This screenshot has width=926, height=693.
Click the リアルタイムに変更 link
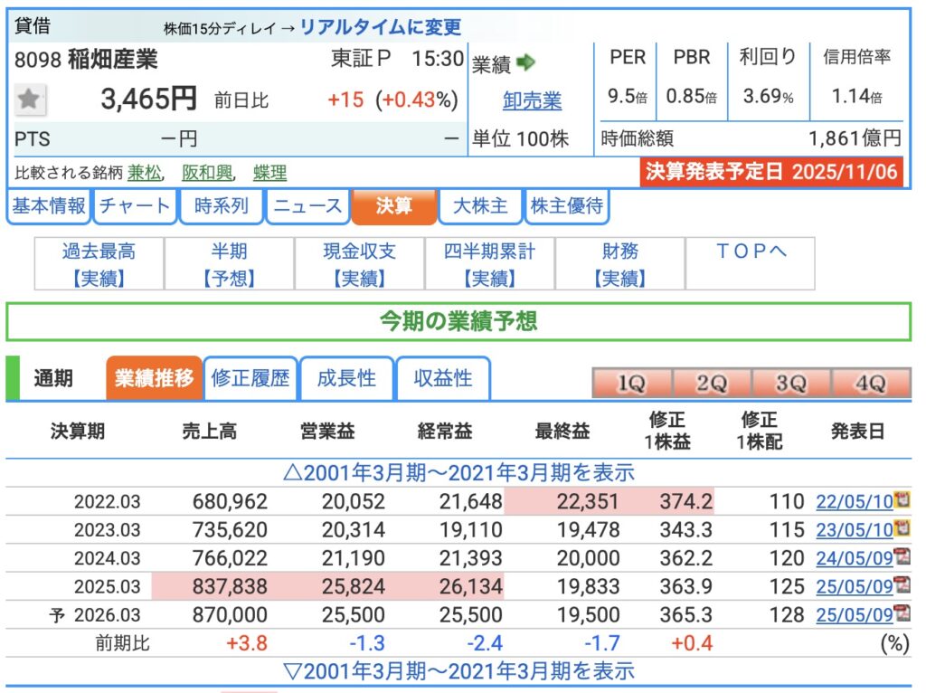[380, 27]
